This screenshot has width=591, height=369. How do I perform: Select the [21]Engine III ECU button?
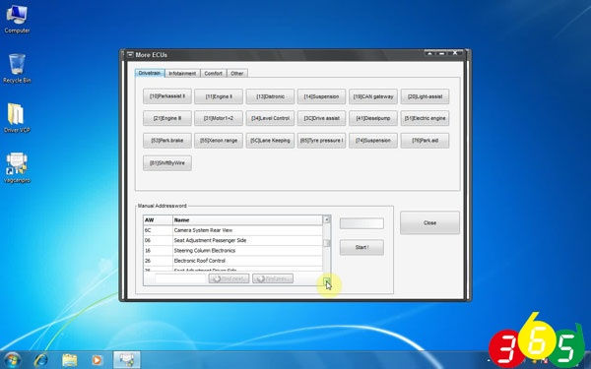[167, 118]
